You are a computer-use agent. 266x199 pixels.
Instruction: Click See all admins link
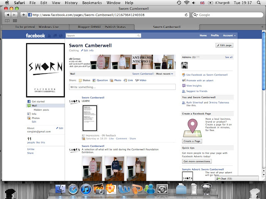pos(229,57)
